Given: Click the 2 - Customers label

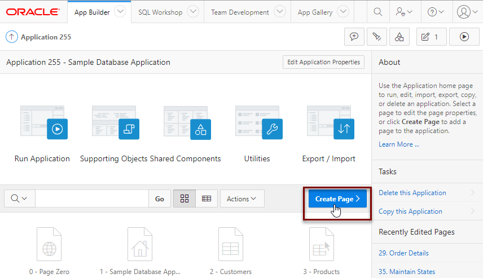Looking at the screenshot, I should pyautogui.click(x=231, y=272).
